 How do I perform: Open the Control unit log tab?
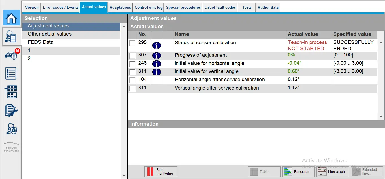148,7
